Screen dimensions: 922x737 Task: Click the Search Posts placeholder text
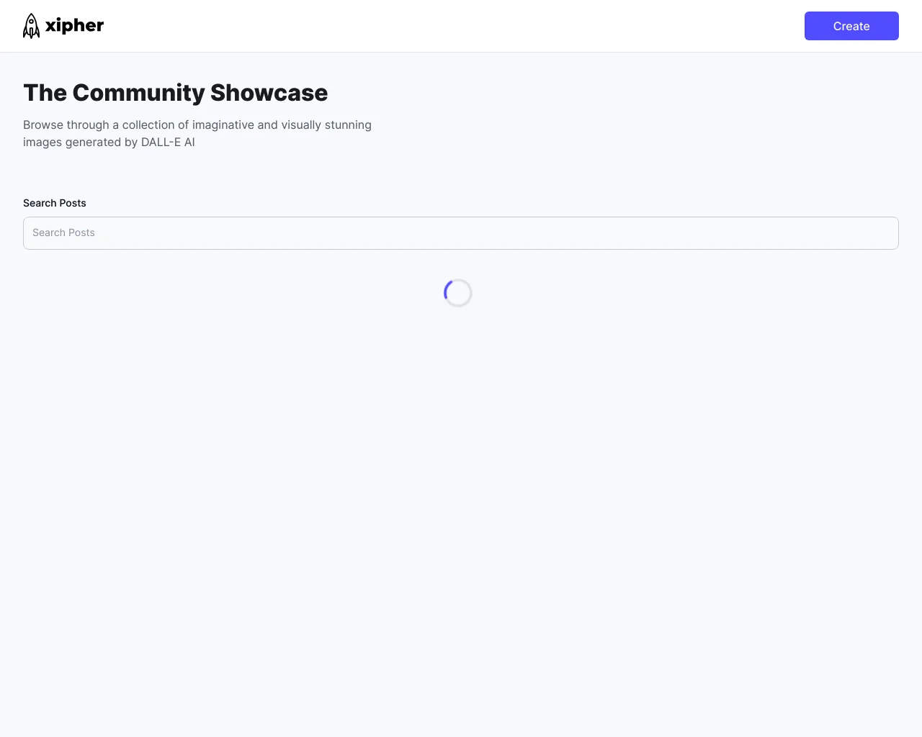[63, 232]
